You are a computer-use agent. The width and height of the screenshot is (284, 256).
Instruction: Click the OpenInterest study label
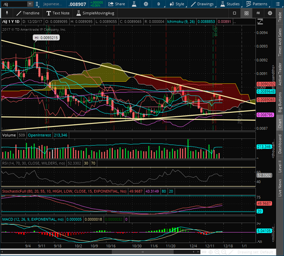[39, 135]
